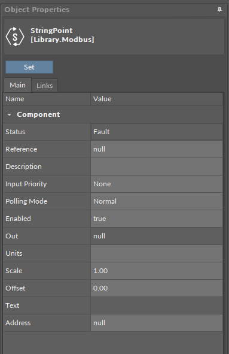Click the Description value field
Image resolution: width=229 pixels, height=354 pixels.
(157, 167)
